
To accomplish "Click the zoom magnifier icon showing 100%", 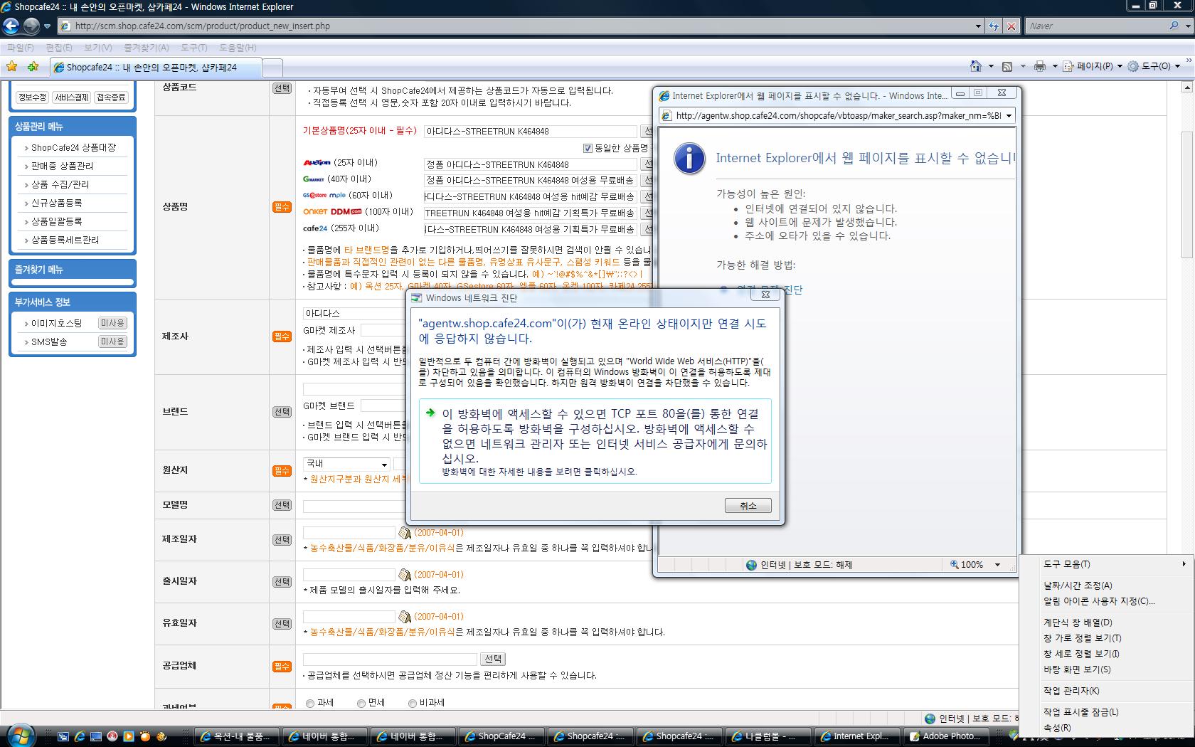I will tap(955, 564).
